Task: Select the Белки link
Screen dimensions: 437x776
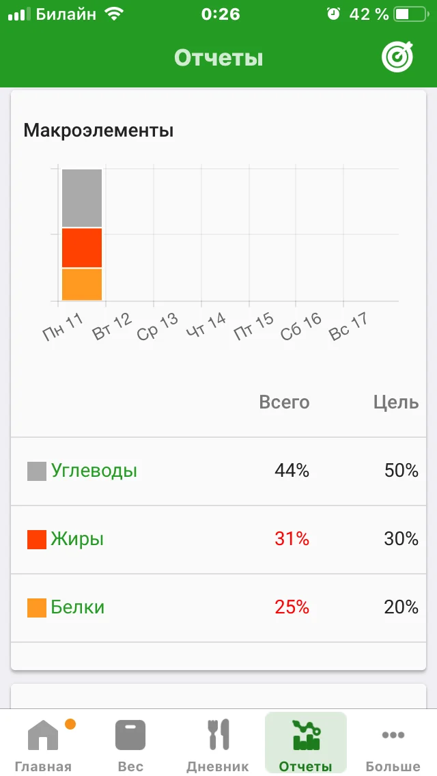Action: [78, 607]
